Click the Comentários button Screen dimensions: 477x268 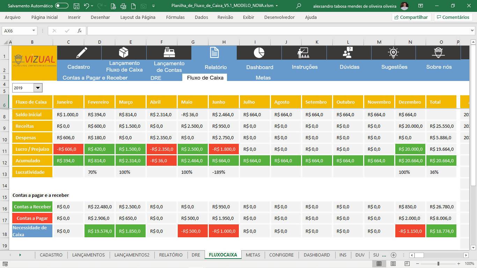[x=453, y=17]
